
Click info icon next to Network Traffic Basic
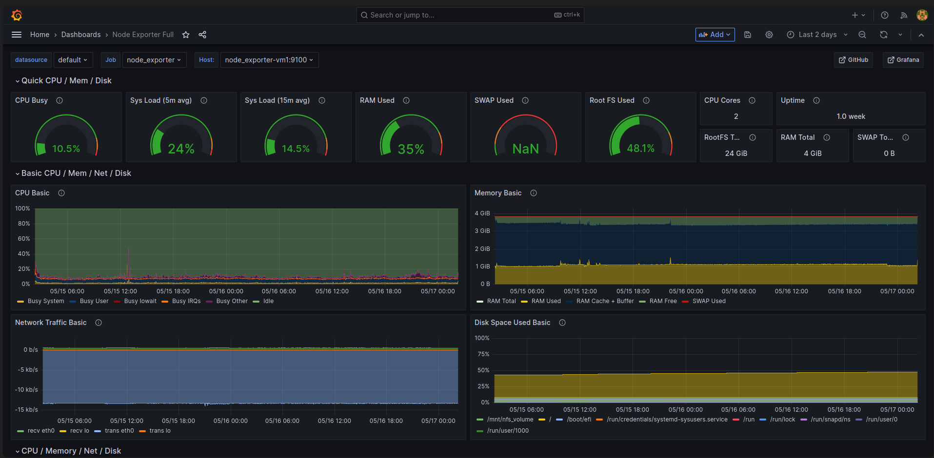tap(99, 323)
